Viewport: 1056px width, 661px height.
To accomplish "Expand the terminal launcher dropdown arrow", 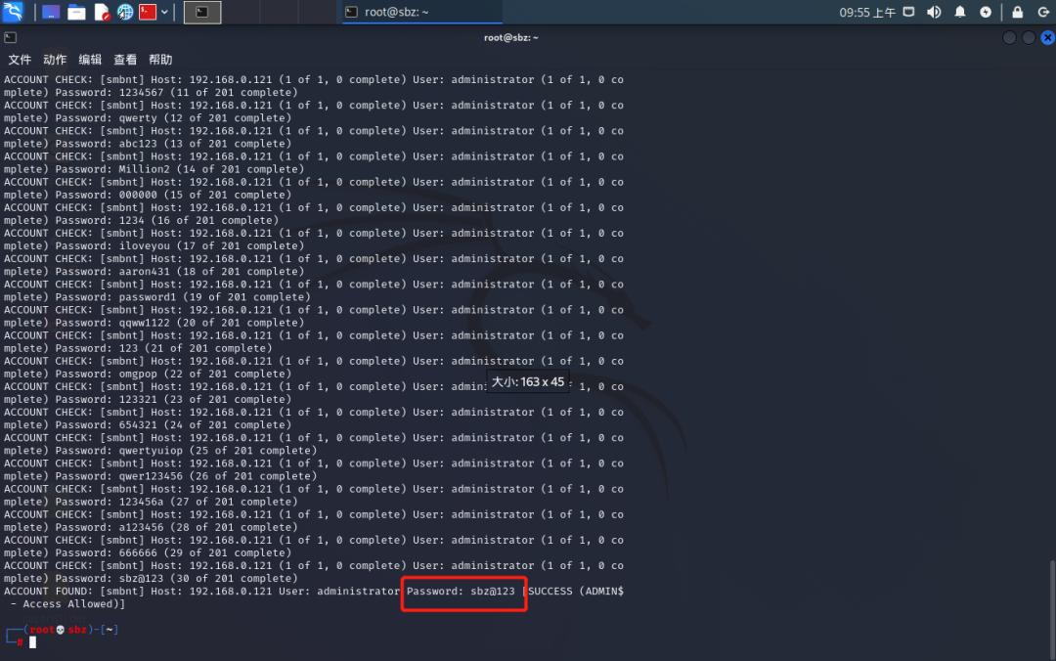I will coord(164,12).
